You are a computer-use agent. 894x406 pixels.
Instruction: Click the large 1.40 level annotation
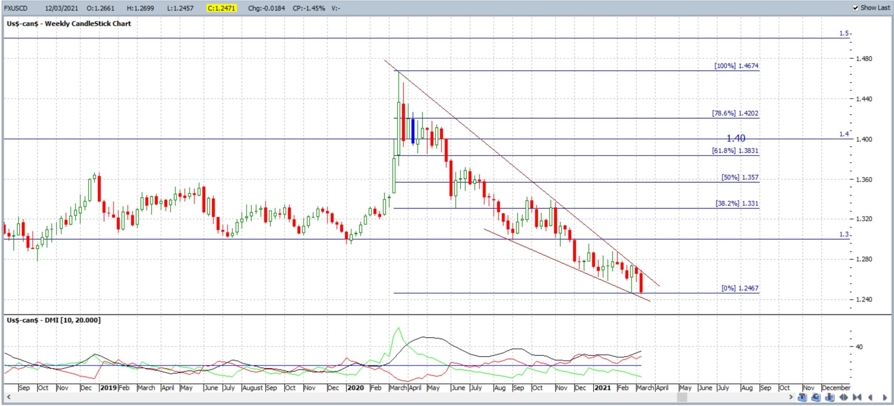(736, 138)
